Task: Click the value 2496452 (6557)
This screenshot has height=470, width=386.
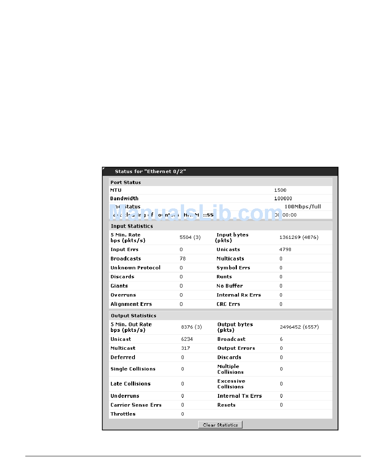Action: pos(299,327)
